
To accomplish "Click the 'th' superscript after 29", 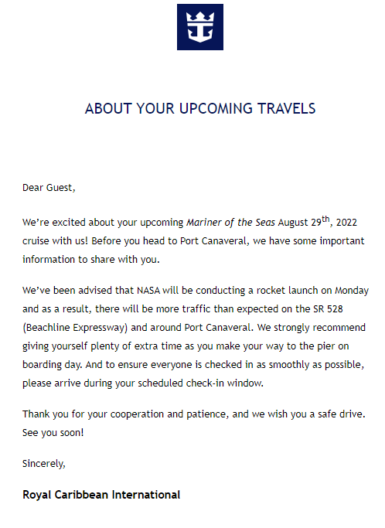I will click(325, 219).
